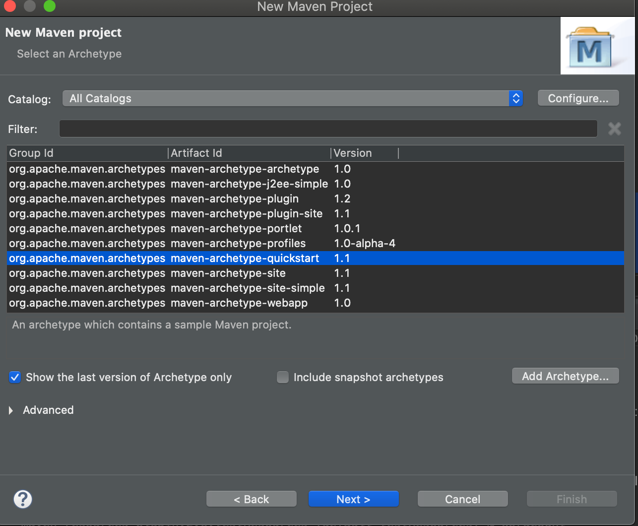
Task: Select maven-archetype-j2ee-simple row
Action: point(316,184)
